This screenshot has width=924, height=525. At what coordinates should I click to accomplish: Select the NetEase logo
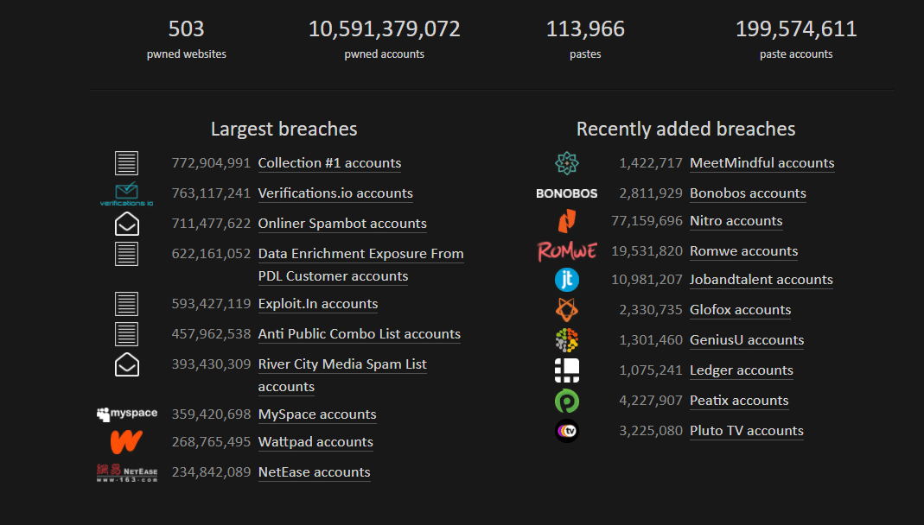point(126,471)
